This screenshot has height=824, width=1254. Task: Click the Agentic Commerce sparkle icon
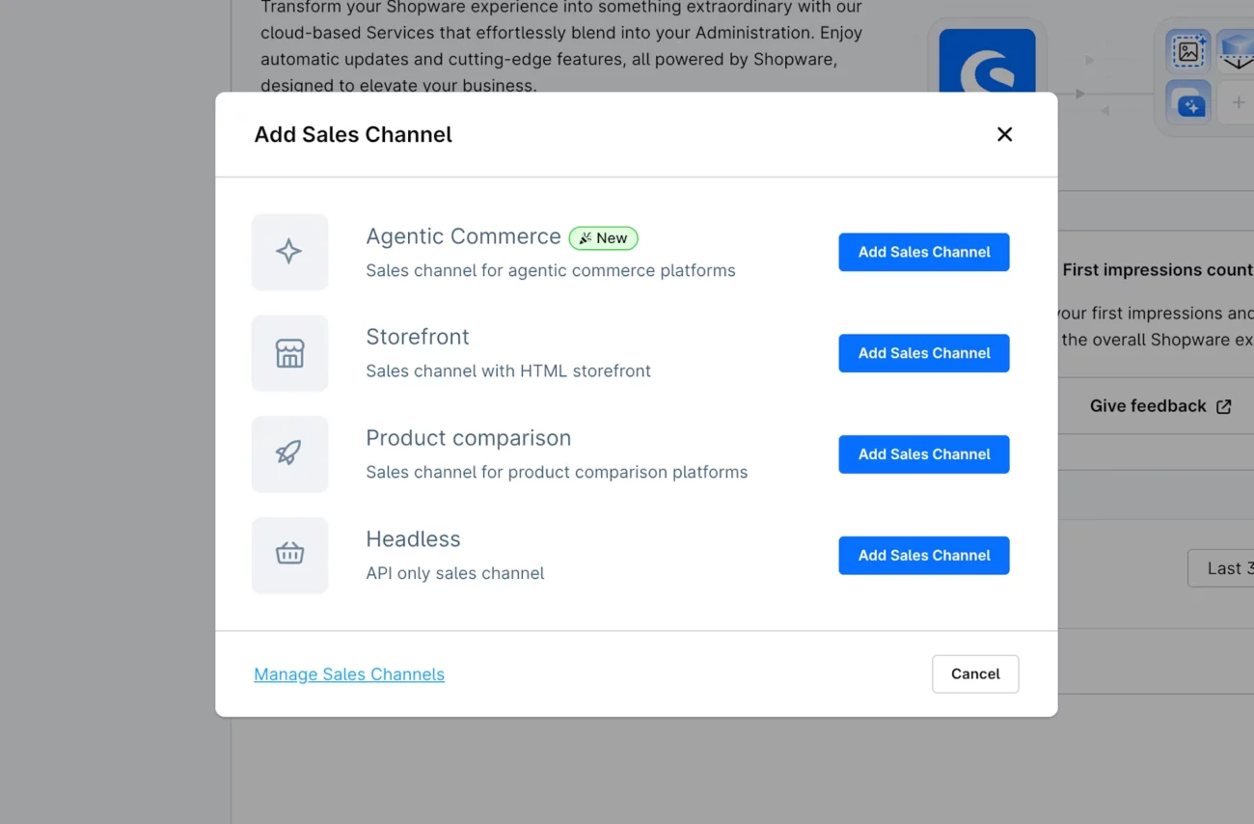point(289,252)
